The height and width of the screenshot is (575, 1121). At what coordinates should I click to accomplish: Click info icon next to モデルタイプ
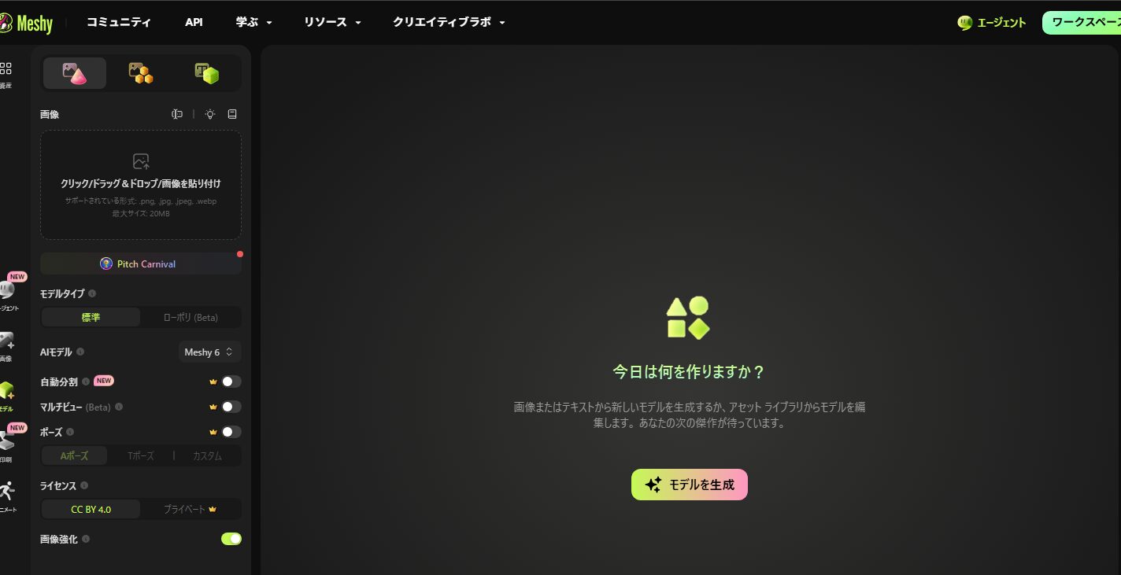coord(92,293)
